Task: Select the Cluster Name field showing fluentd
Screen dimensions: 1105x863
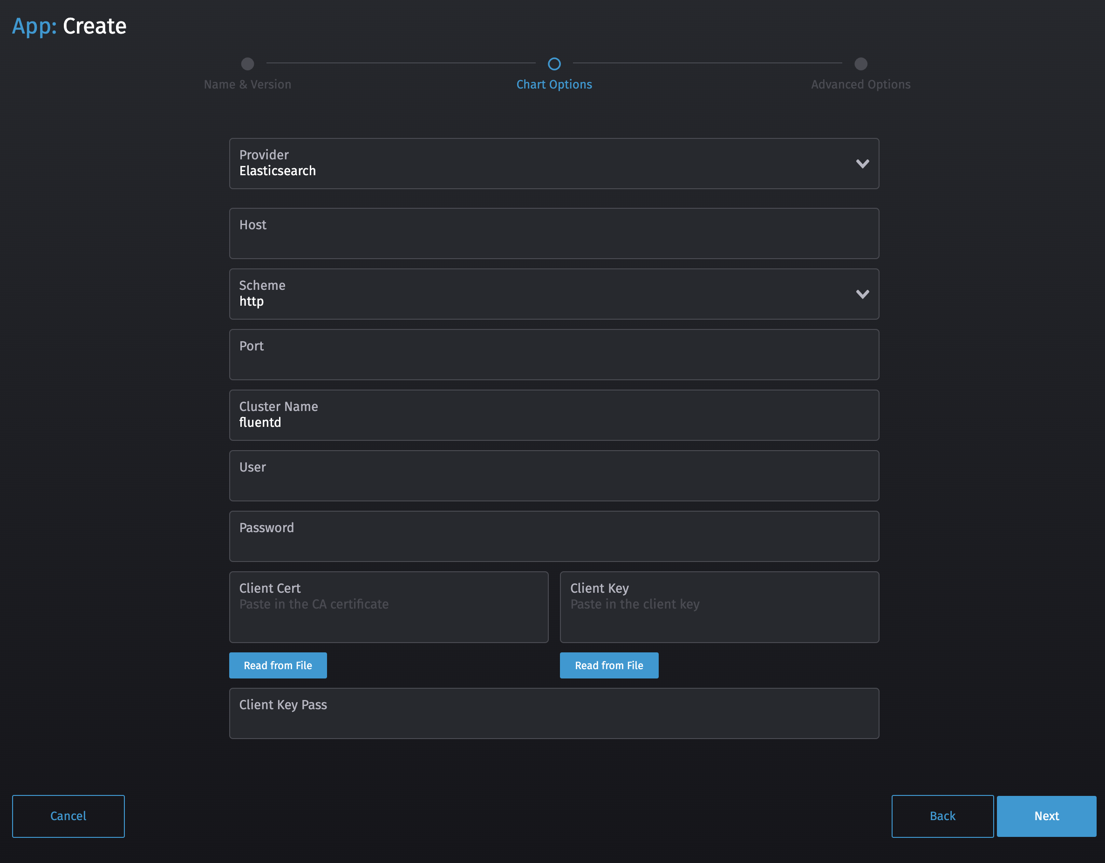Action: [x=554, y=415]
